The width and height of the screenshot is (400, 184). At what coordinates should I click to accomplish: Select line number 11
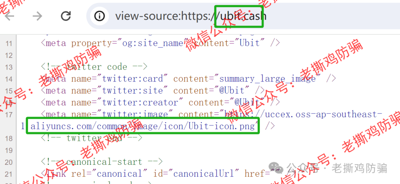click(x=9, y=44)
